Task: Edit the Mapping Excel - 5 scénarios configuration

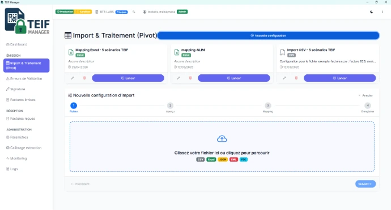Action: pos(73,78)
